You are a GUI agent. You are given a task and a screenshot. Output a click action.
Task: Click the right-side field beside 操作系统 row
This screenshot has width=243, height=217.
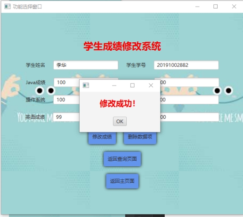(x=189, y=100)
